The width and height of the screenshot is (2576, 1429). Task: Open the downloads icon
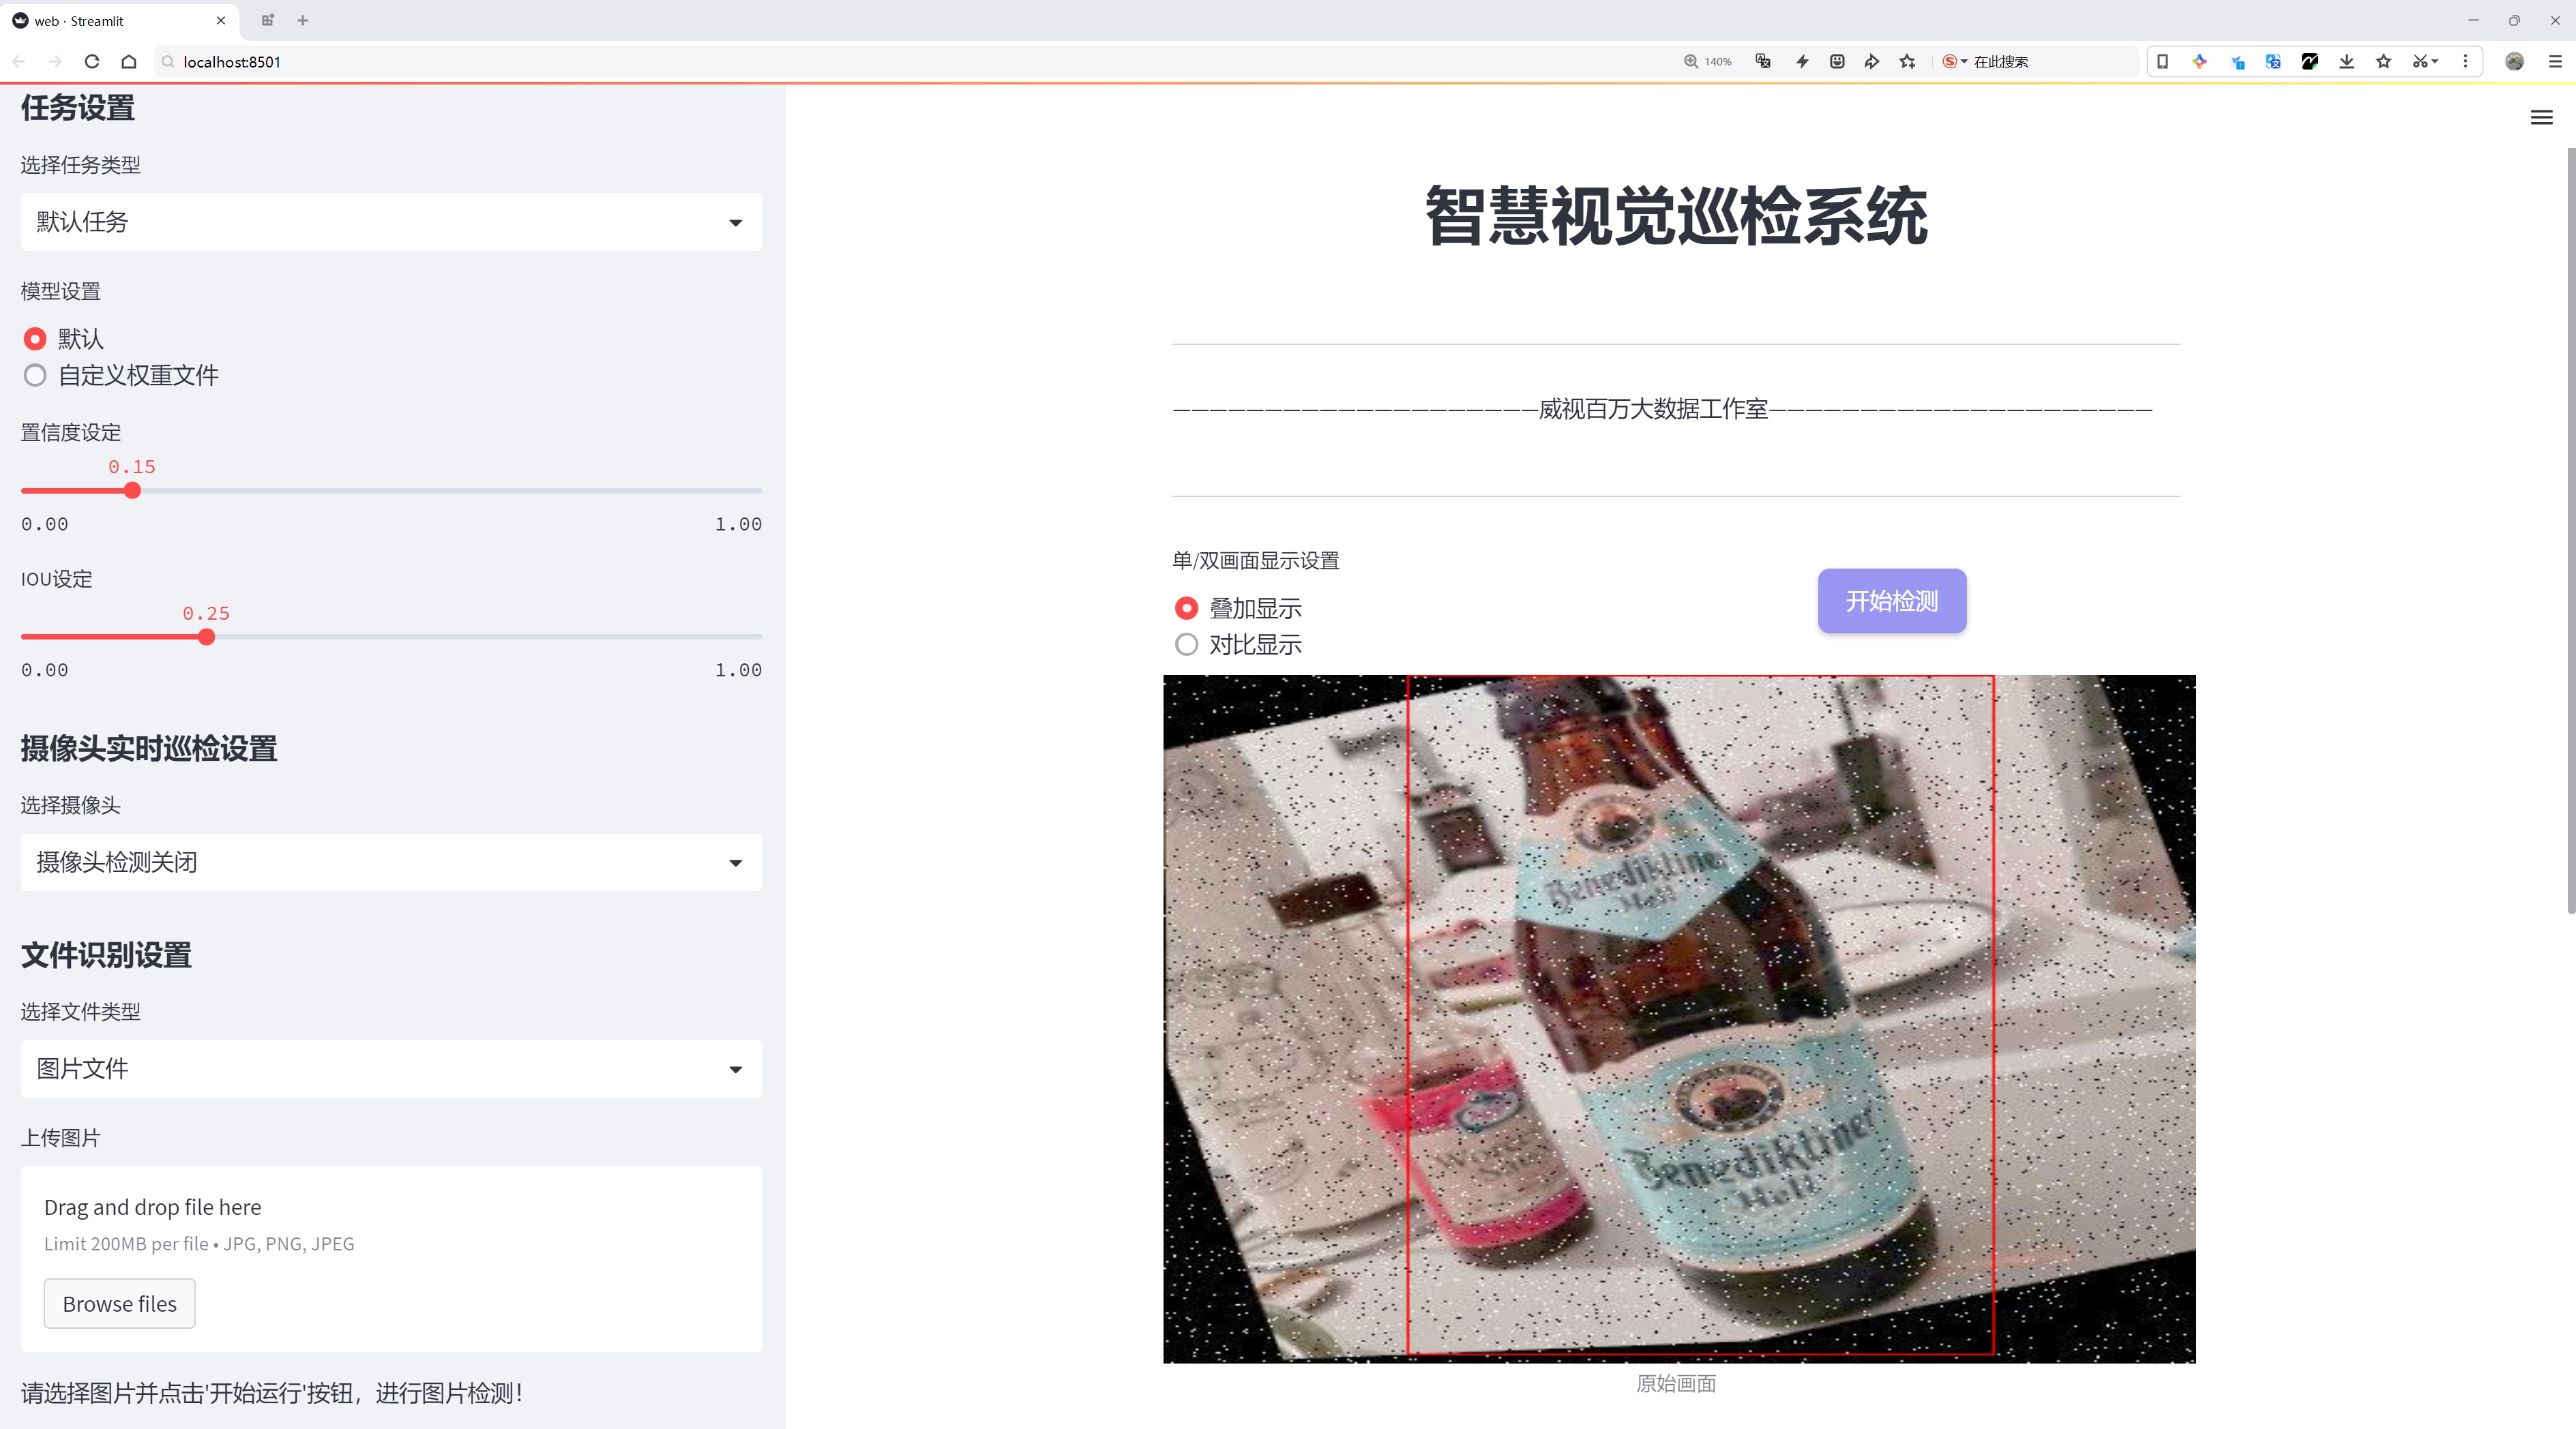[2347, 62]
